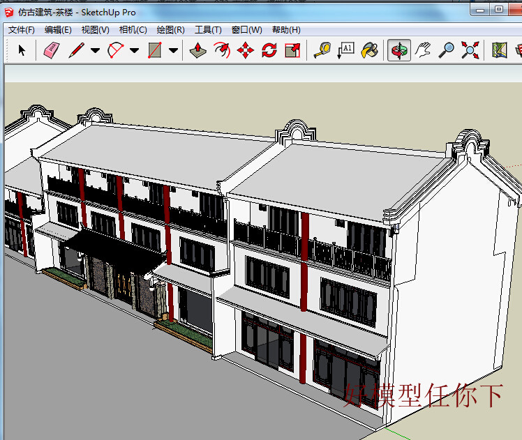Open the 窗口(W) menu
The height and width of the screenshot is (440, 522).
click(x=246, y=30)
